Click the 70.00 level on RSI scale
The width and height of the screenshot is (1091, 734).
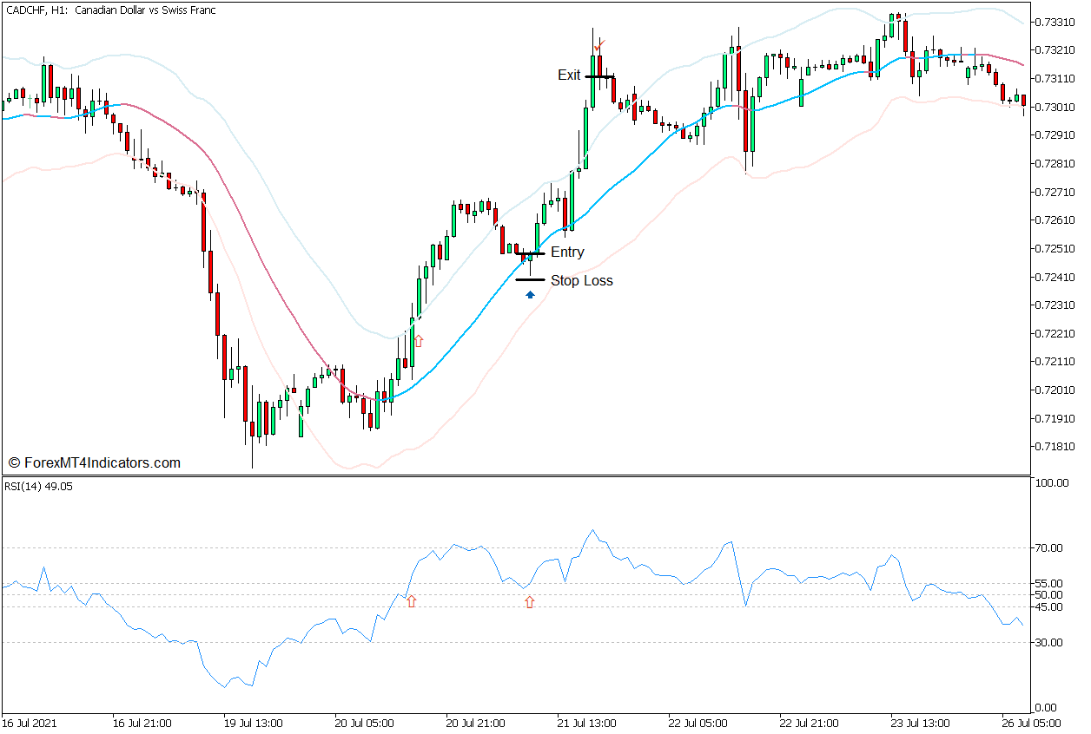(x=1049, y=547)
